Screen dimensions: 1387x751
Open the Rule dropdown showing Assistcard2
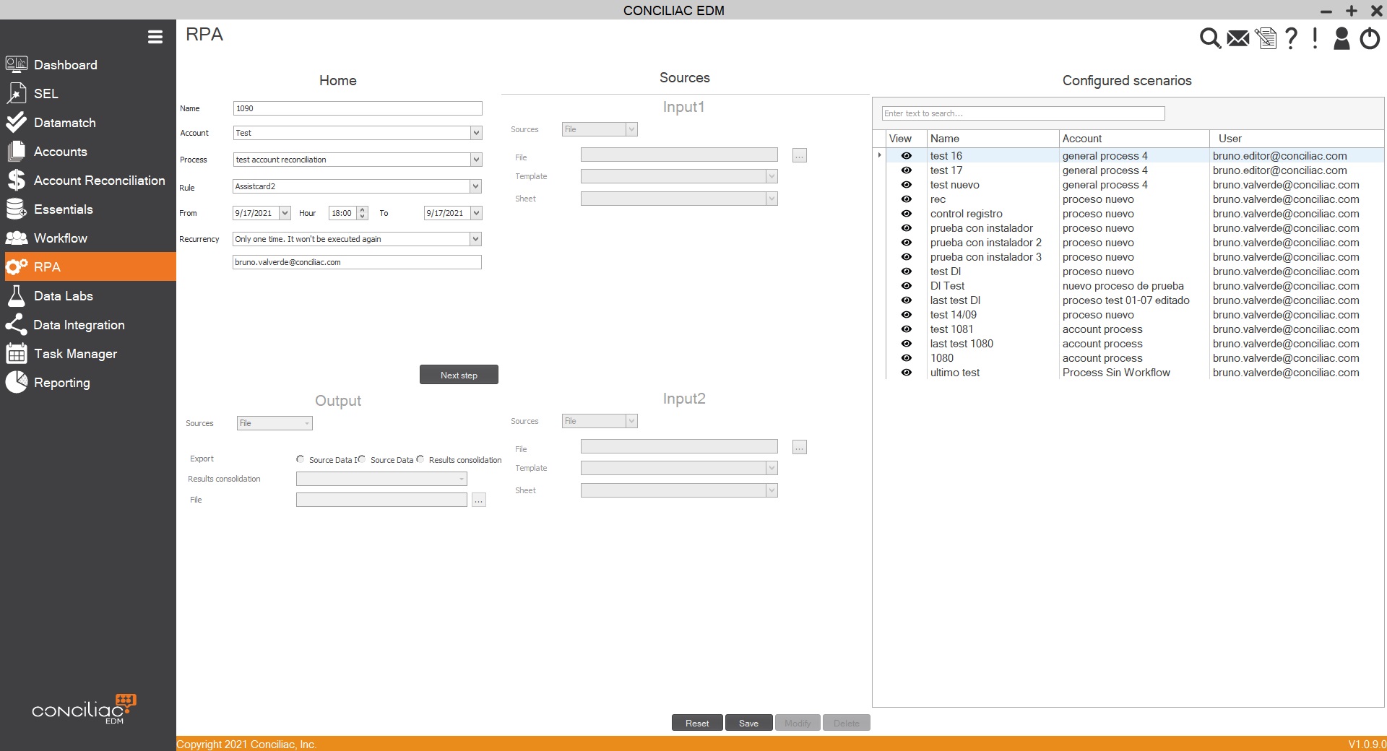pos(475,186)
